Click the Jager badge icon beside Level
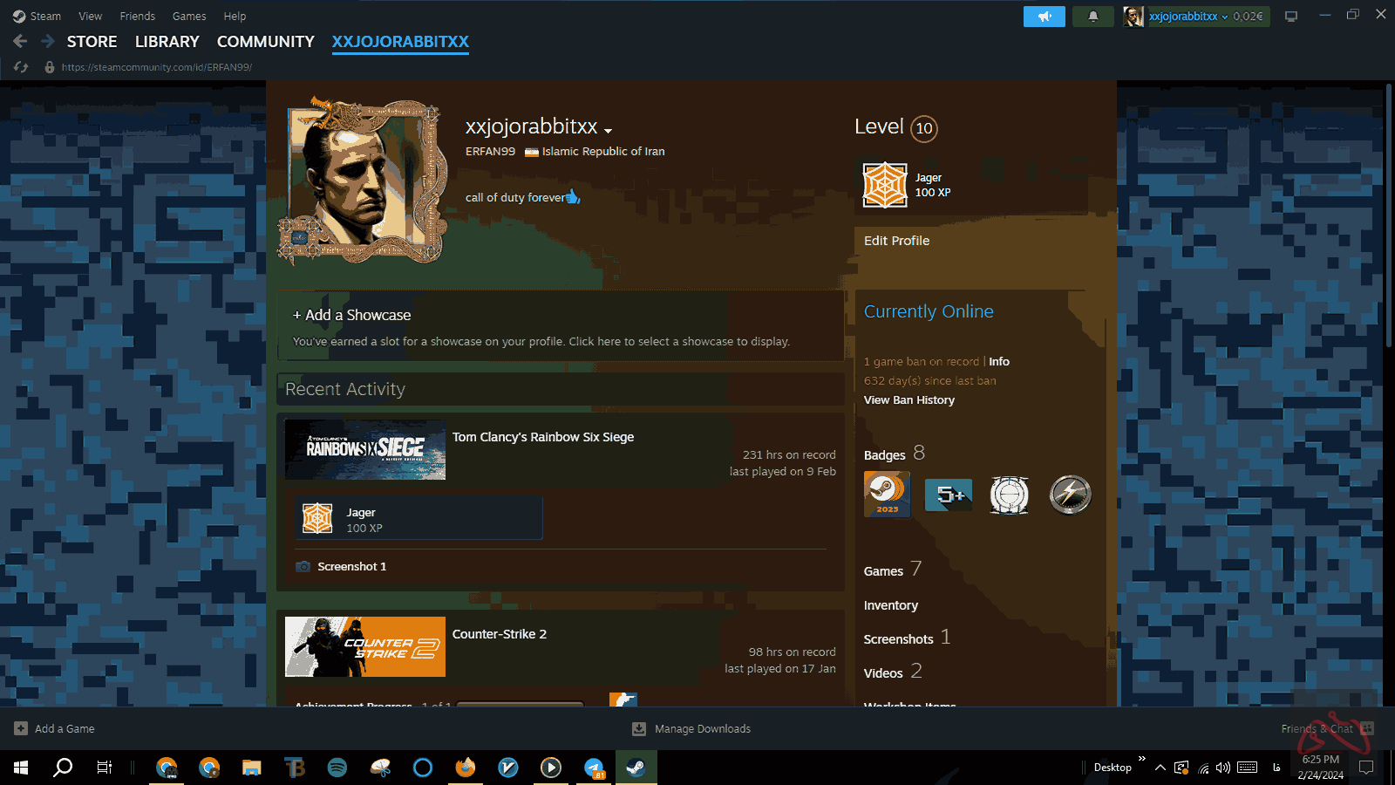 click(885, 185)
